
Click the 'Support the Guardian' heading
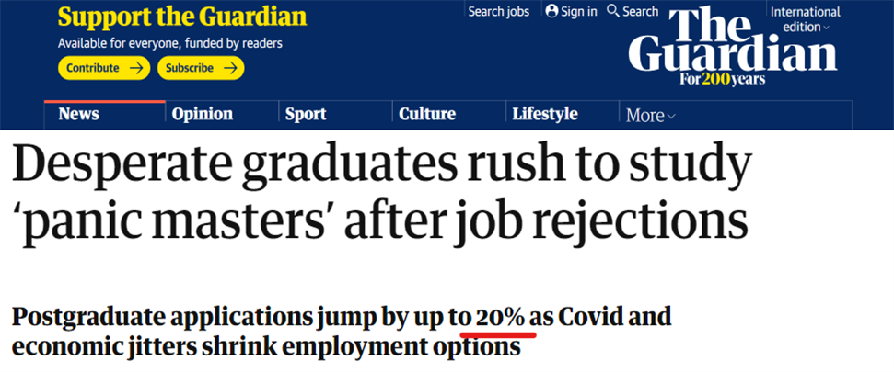(182, 17)
